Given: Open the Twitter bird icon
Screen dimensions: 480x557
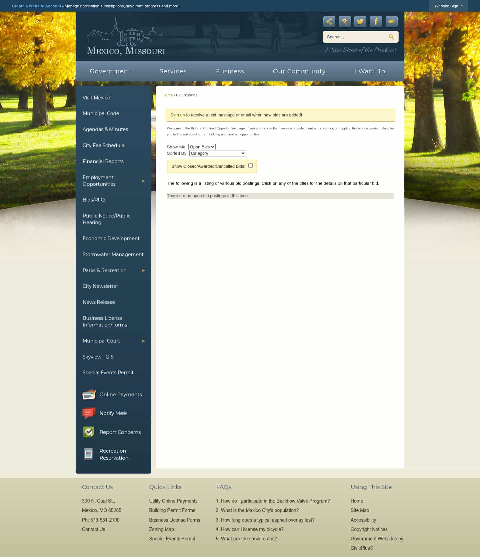Looking at the screenshot, I should coord(360,22).
